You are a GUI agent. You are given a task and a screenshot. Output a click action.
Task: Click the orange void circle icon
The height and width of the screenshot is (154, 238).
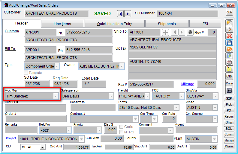point(229,49)
